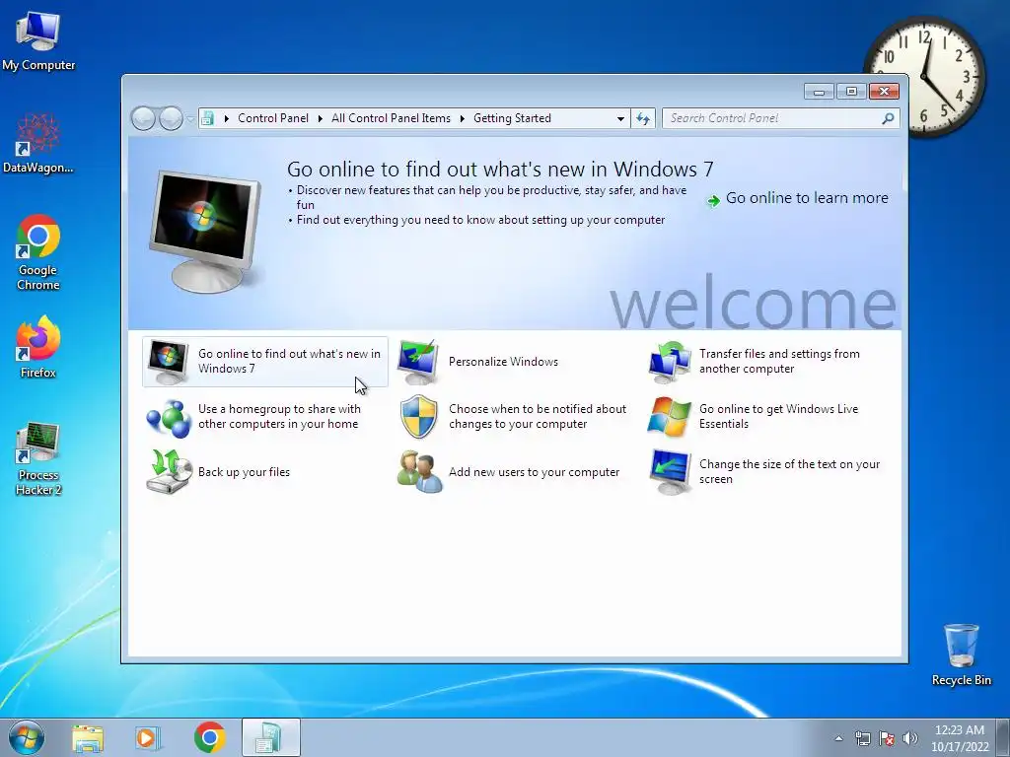This screenshot has height=757, width=1010.
Task: Select Use a homegroup to share
Action: pyautogui.click(x=279, y=417)
